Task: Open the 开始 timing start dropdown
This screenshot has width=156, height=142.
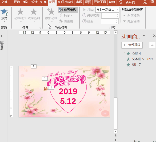Action: pos(117,10)
